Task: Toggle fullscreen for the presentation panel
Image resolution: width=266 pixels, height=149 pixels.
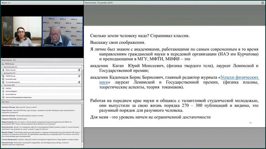Action: pos(262,3)
